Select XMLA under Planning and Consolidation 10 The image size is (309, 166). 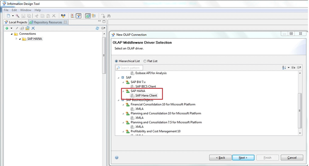139,118
